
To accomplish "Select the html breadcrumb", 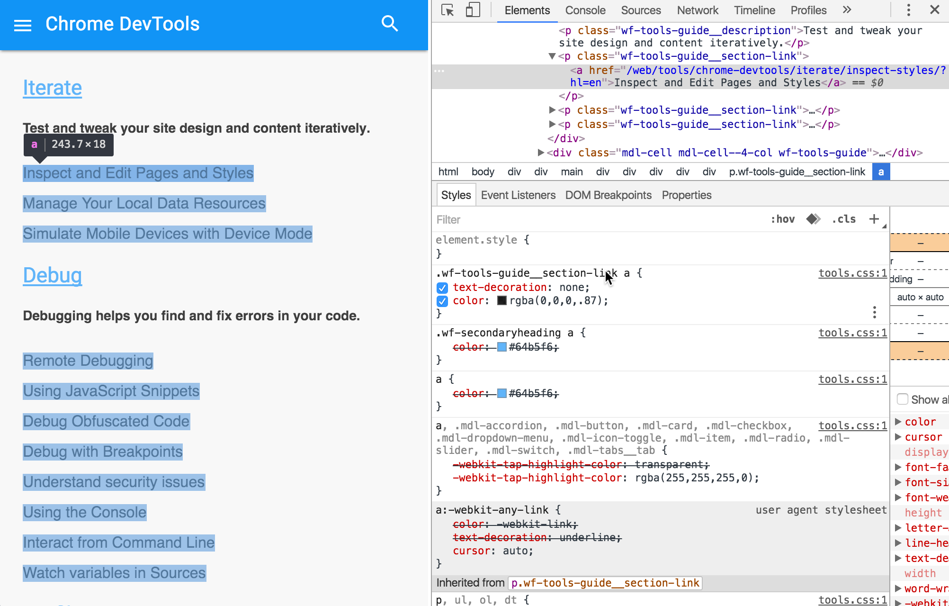I will click(x=448, y=172).
